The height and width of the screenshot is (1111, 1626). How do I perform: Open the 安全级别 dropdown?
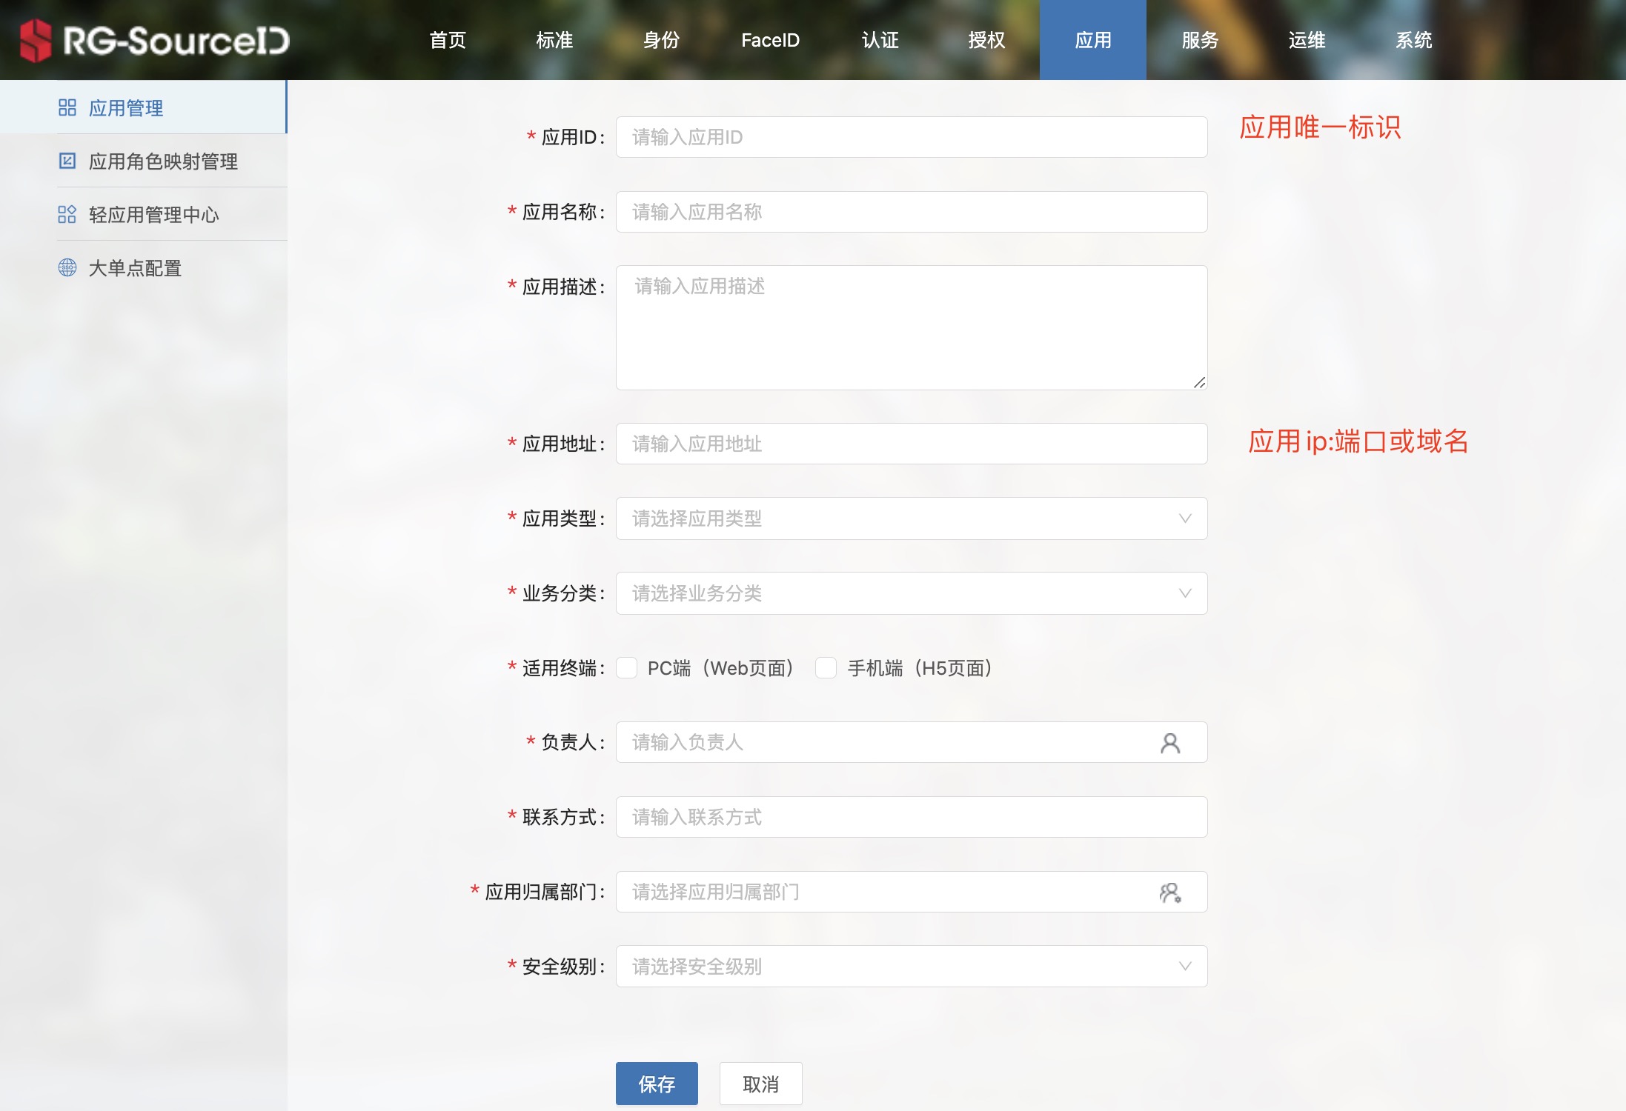tap(912, 967)
